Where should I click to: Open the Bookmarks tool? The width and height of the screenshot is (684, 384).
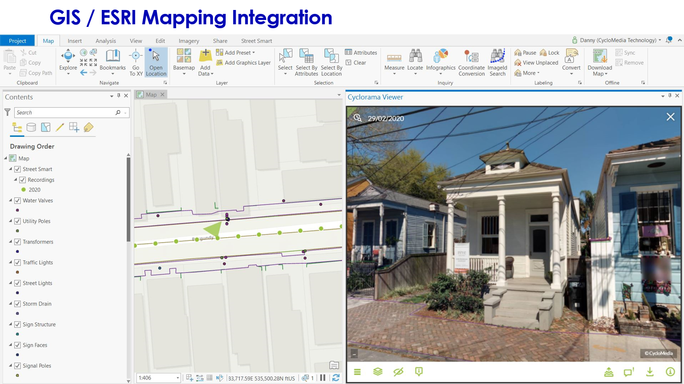point(113,61)
